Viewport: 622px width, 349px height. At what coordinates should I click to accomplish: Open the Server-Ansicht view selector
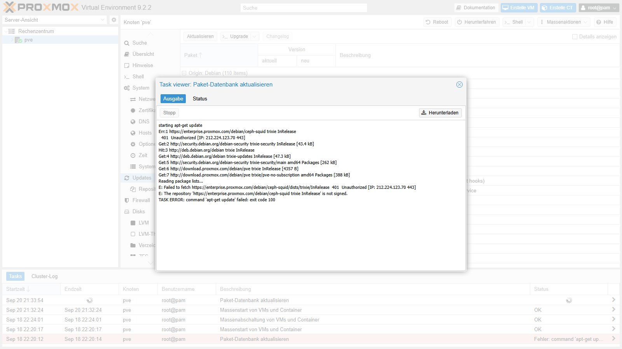54,20
